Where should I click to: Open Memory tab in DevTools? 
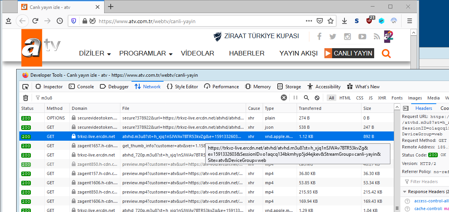click(x=258, y=87)
